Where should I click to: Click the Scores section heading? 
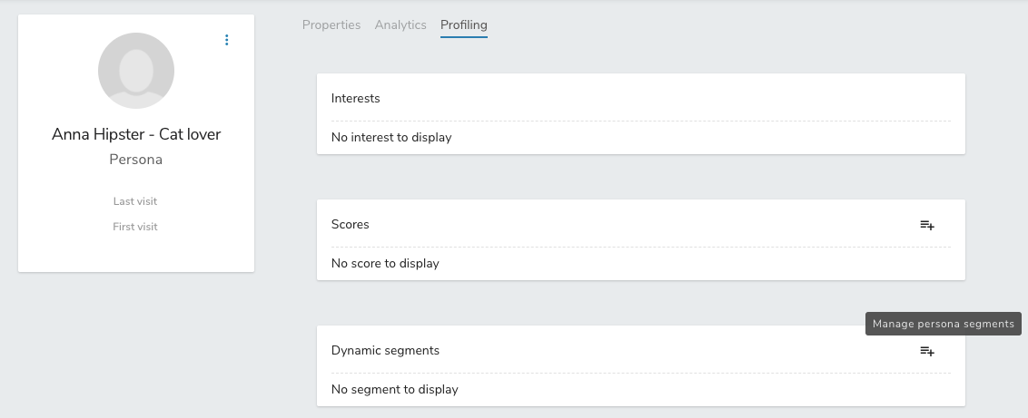pyautogui.click(x=351, y=224)
